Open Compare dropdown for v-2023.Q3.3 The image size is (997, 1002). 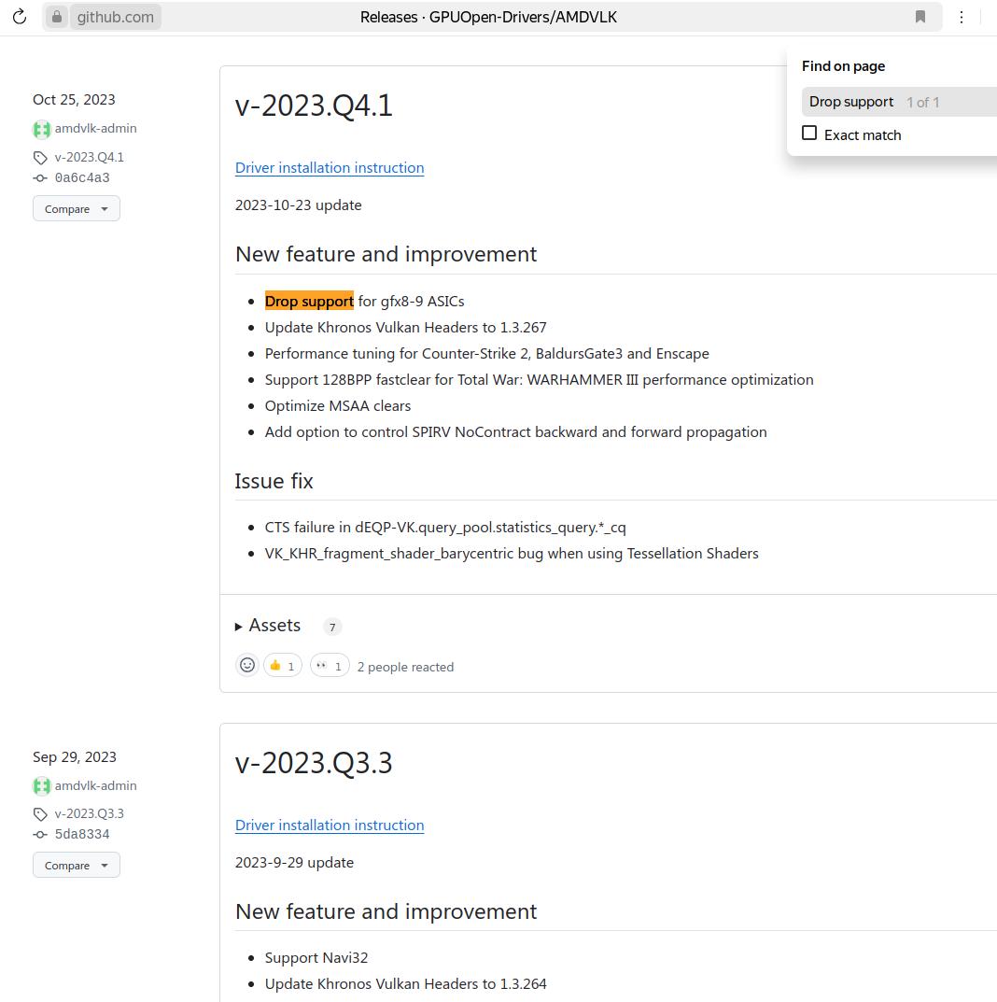pyautogui.click(x=77, y=866)
